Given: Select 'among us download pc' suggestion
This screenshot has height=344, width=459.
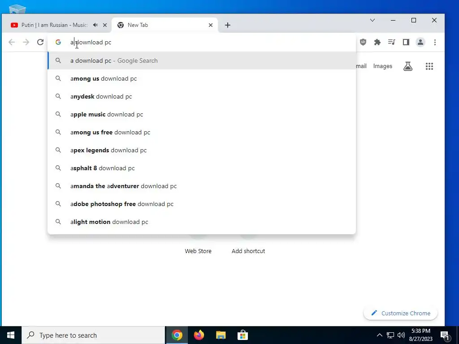Looking at the screenshot, I should [202, 78].
